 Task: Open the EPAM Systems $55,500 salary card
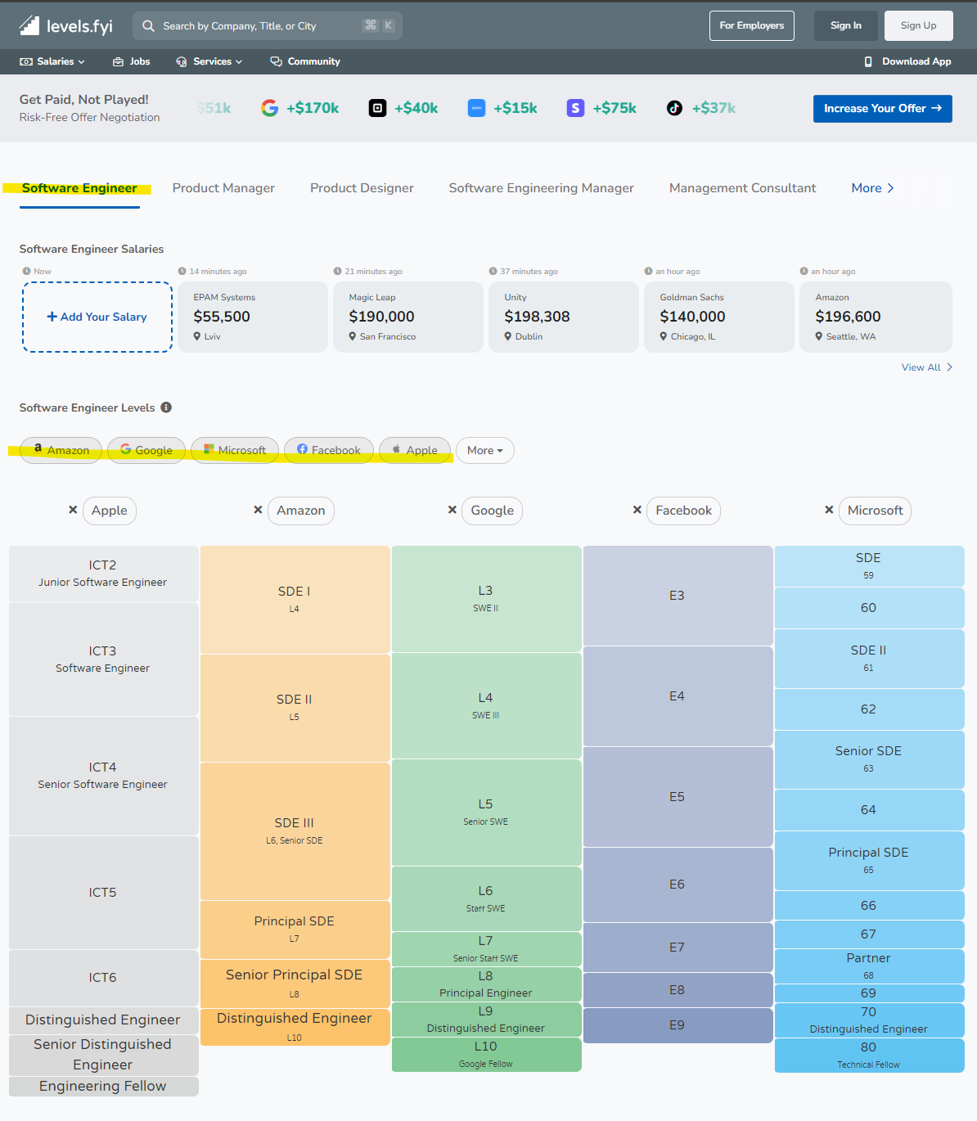coord(253,317)
